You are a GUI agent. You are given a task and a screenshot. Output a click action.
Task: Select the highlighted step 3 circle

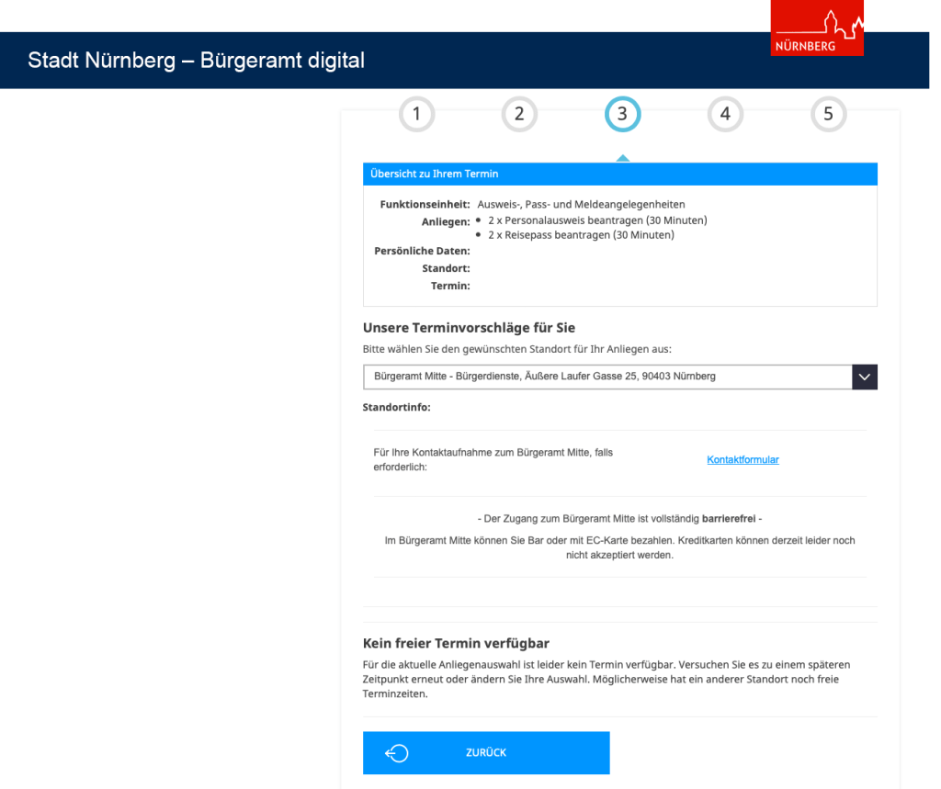pos(622,114)
